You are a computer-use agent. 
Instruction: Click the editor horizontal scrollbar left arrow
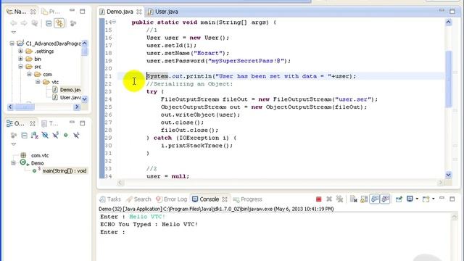pyautogui.click(x=120, y=183)
